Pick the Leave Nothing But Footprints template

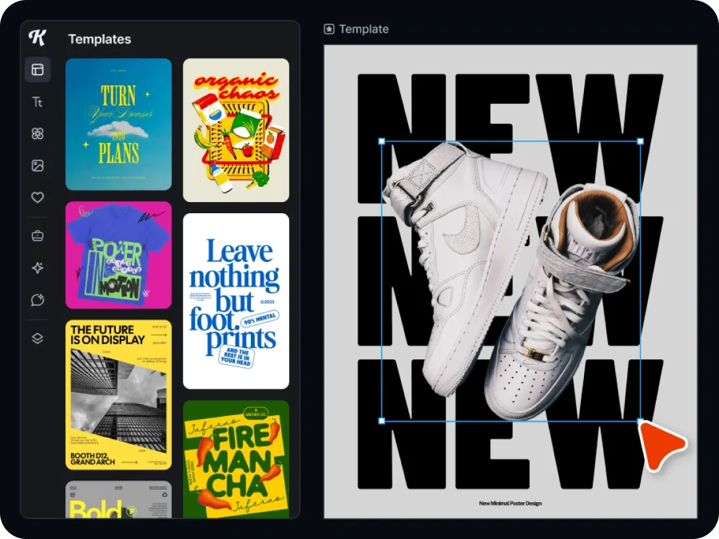pyautogui.click(x=236, y=301)
